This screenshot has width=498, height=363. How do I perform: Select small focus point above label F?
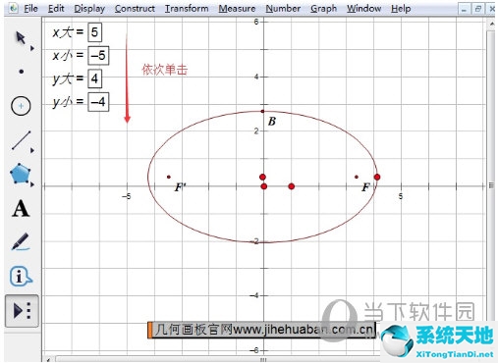(357, 177)
